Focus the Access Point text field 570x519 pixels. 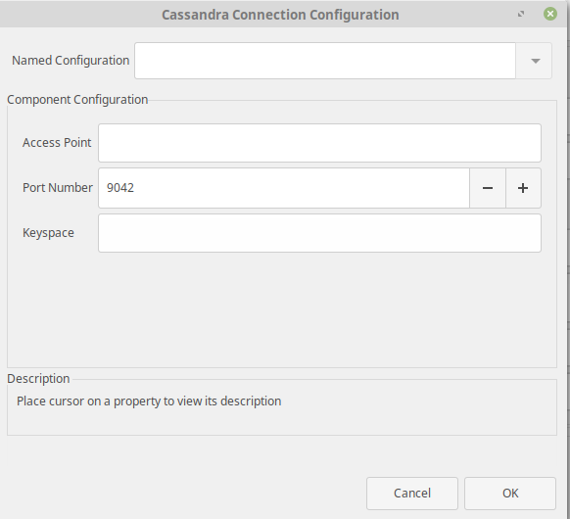pos(319,143)
